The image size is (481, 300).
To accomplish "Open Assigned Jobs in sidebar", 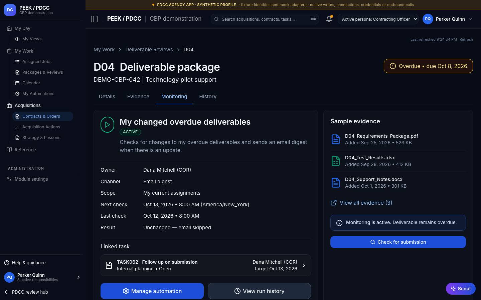I will point(42,62).
